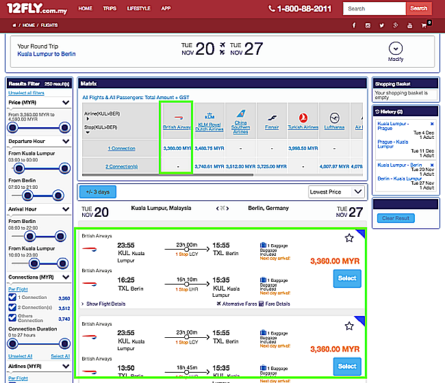Open the Google Plus social icon

click(396, 25)
